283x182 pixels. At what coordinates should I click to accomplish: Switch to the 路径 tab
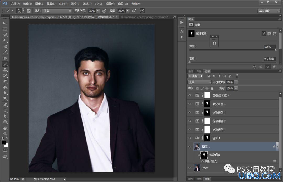pyautogui.click(x=199, y=71)
